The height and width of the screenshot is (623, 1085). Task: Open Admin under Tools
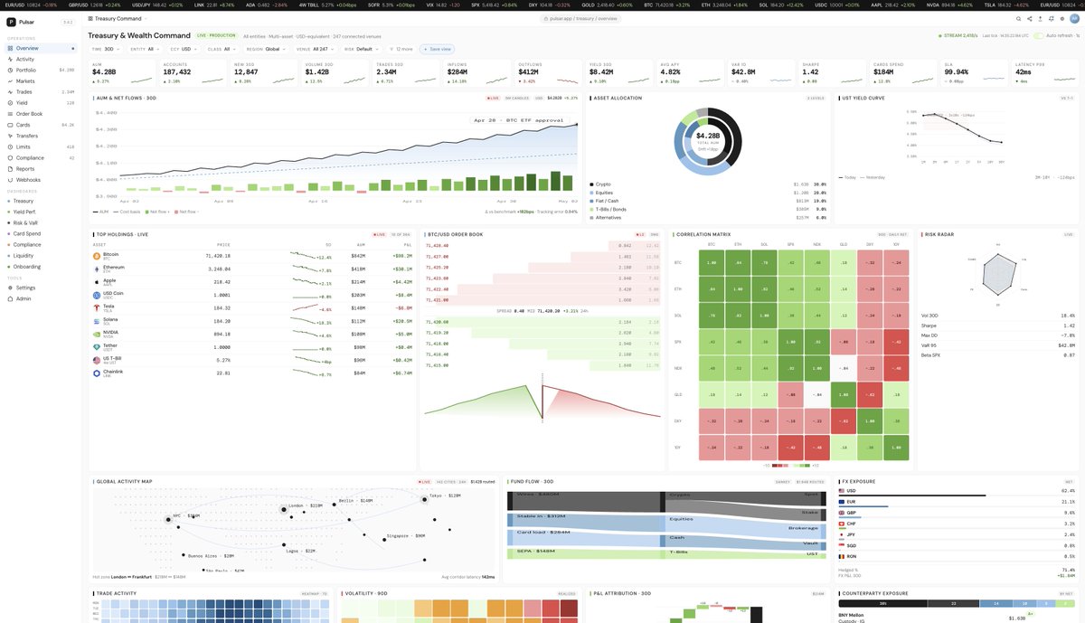(x=41, y=298)
